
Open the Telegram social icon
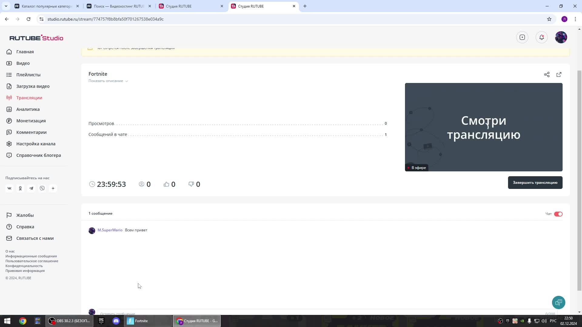pos(31,188)
